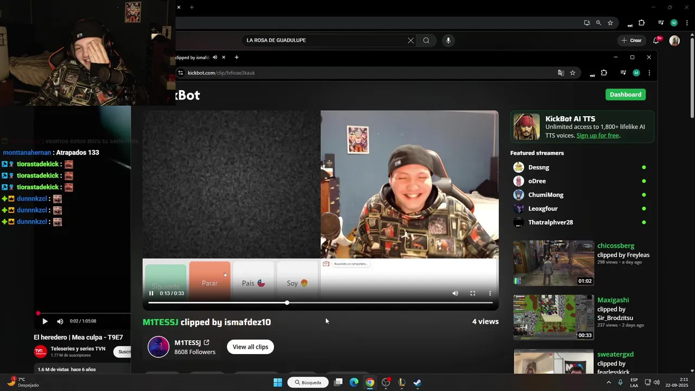Open featured streamer oDree
The height and width of the screenshot is (391, 695).
tap(537, 181)
